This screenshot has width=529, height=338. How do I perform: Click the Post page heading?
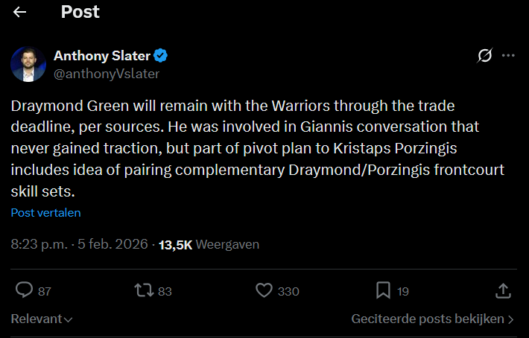pos(80,12)
